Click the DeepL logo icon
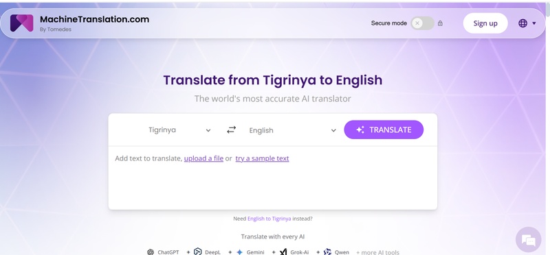 click(x=198, y=252)
